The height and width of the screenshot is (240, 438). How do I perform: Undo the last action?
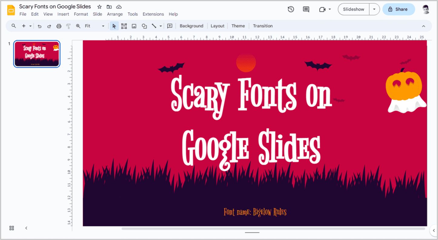pos(39,26)
